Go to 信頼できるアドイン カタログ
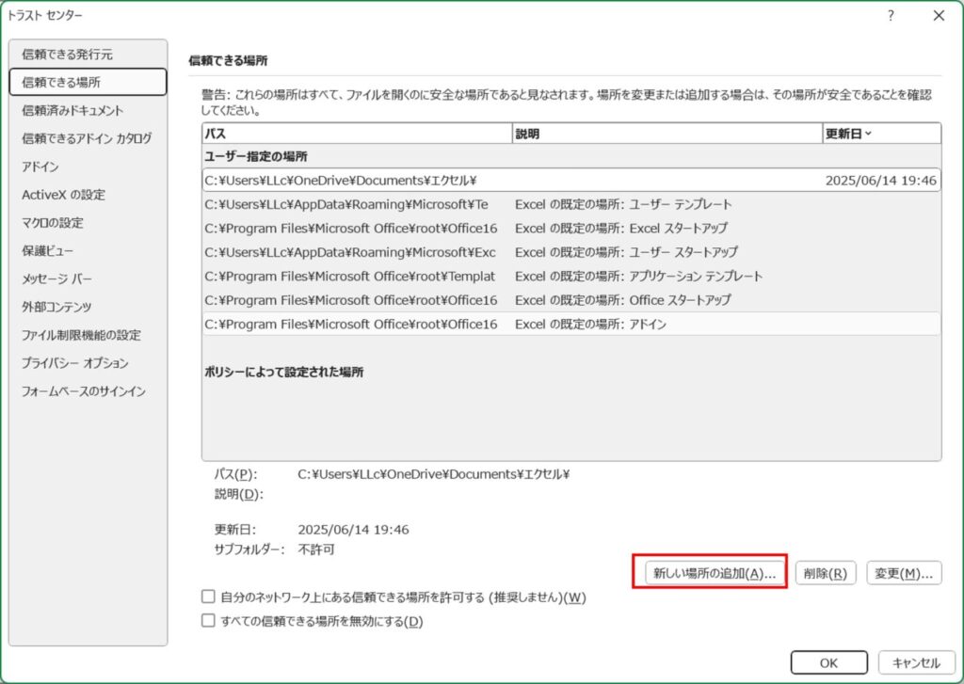 [87, 138]
